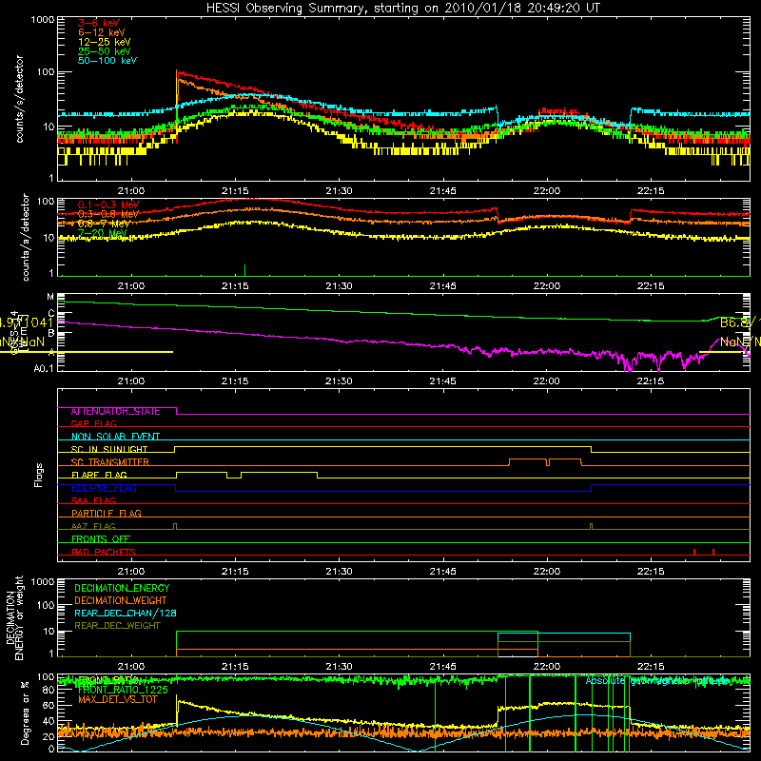Click the yellow 12-25 keV legend entry

coord(105,42)
